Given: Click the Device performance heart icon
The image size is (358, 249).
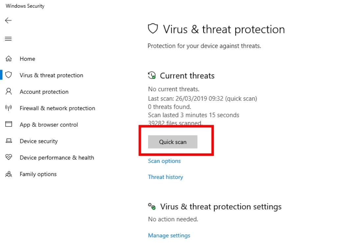Looking at the screenshot, I should point(9,157).
